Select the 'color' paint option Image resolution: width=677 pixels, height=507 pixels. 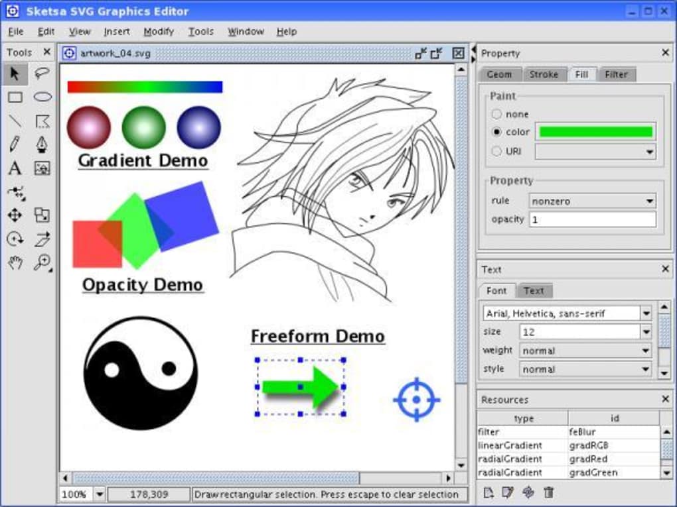496,131
